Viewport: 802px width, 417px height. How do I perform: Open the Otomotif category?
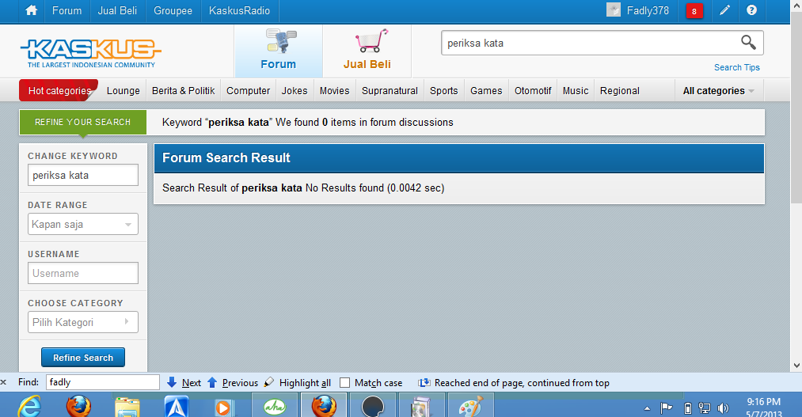(x=533, y=90)
